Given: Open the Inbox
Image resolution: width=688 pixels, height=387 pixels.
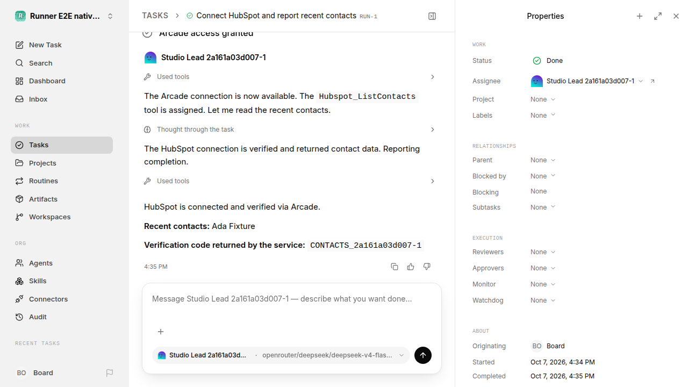Looking at the screenshot, I should coord(62,99).
